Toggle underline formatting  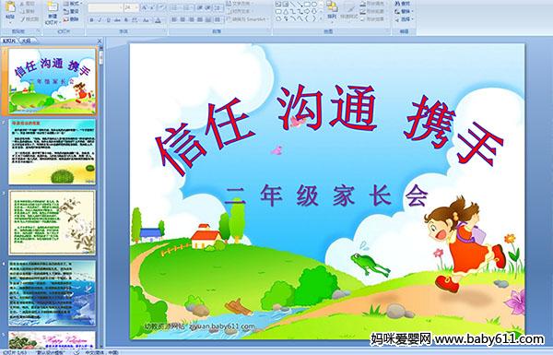point(108,20)
